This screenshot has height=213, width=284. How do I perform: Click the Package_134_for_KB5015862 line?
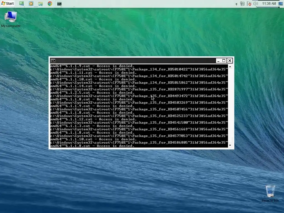(x=139, y=83)
